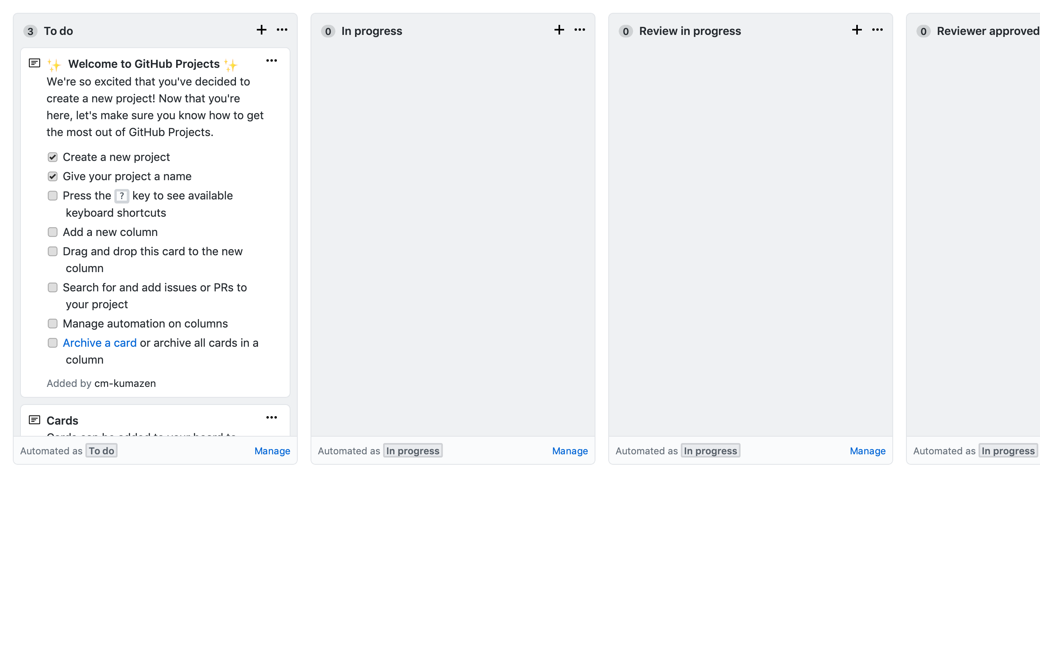Uncheck 'Create a new project' task

point(53,157)
